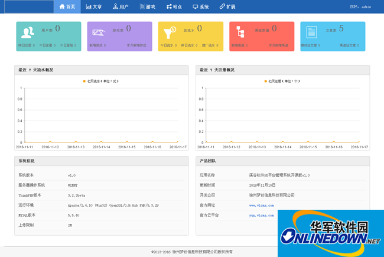384x257 pixels.
Task: Click the ThinkPHP版本 value 3.2.3beta
Action: tap(76, 196)
